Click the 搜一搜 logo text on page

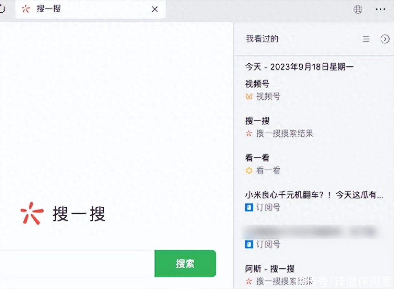79,214
